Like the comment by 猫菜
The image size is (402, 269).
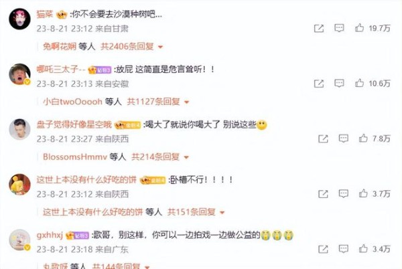(359, 28)
